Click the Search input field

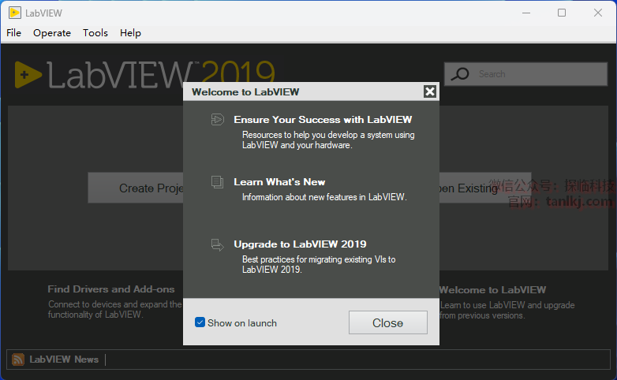[x=525, y=74]
